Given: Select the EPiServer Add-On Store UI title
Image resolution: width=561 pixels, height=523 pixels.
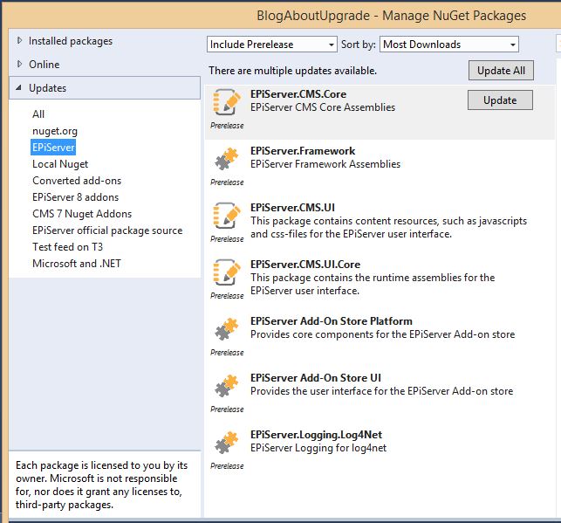Looking at the screenshot, I should click(316, 378).
